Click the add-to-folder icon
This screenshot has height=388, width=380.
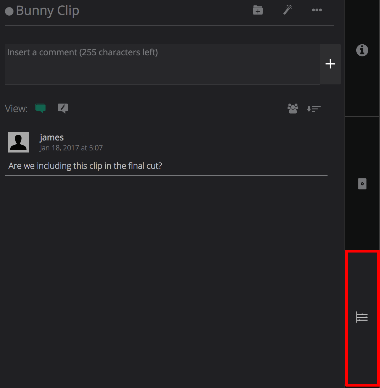(x=258, y=10)
